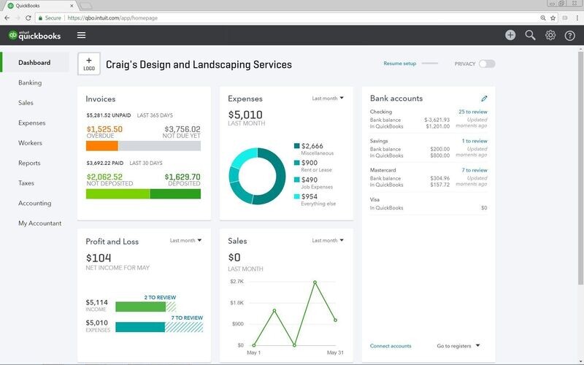
Task: Click dark green deposited bar
Action: 175,193
